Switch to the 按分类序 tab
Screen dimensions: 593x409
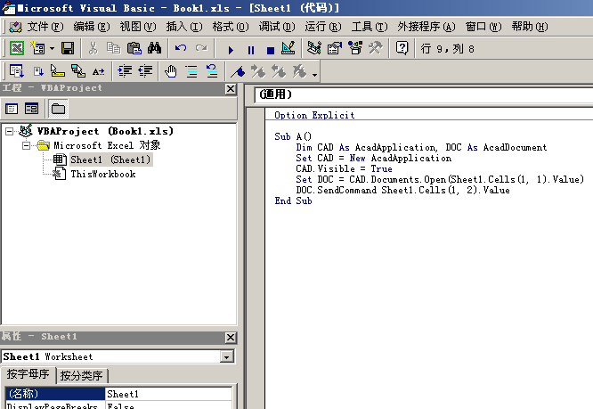[x=82, y=376]
